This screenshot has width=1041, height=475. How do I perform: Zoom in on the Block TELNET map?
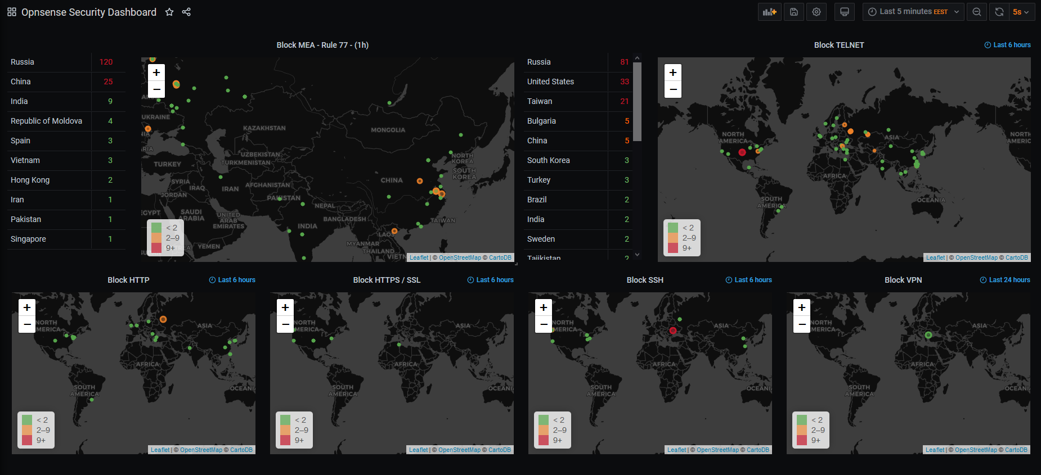click(x=673, y=73)
